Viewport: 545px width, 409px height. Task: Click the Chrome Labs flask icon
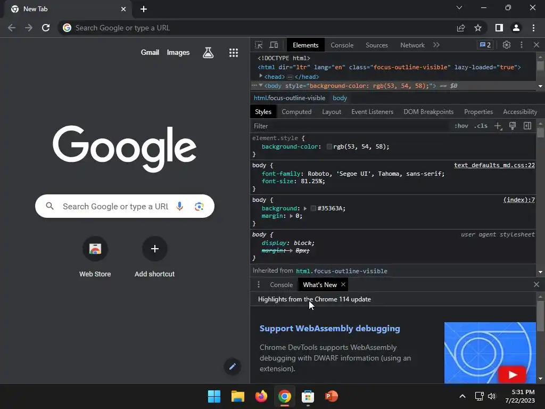click(x=208, y=53)
